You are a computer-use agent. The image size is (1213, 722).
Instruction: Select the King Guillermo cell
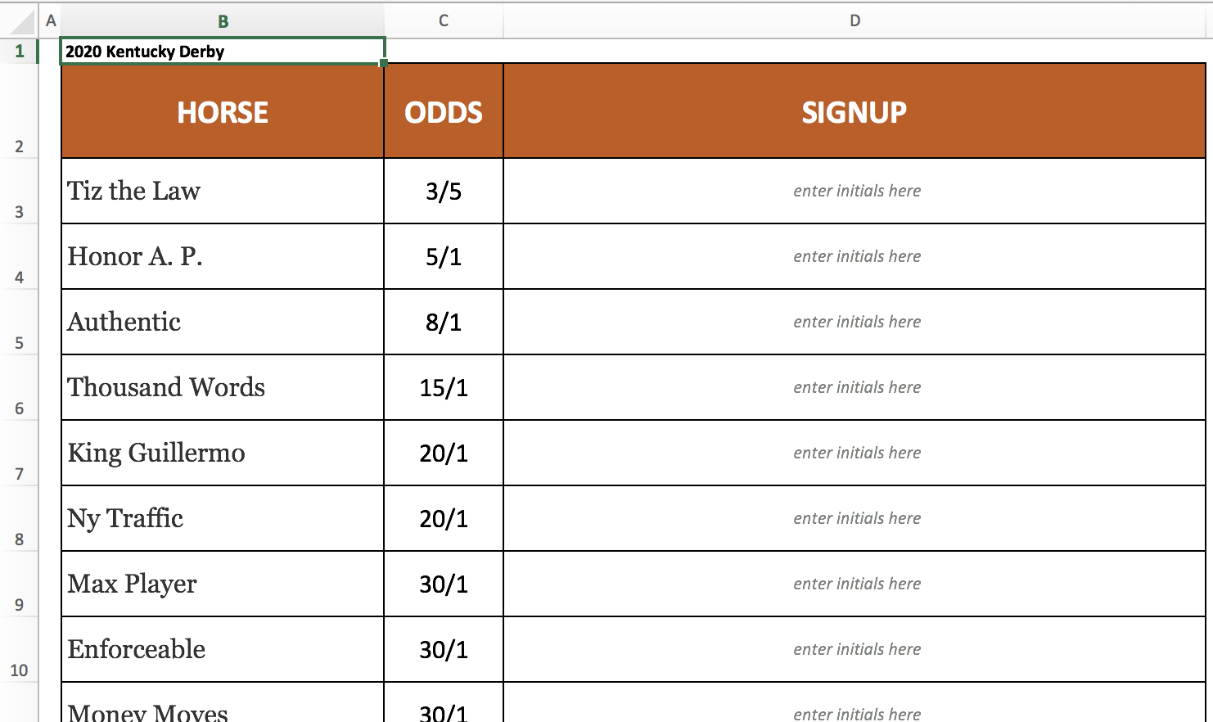coord(223,453)
